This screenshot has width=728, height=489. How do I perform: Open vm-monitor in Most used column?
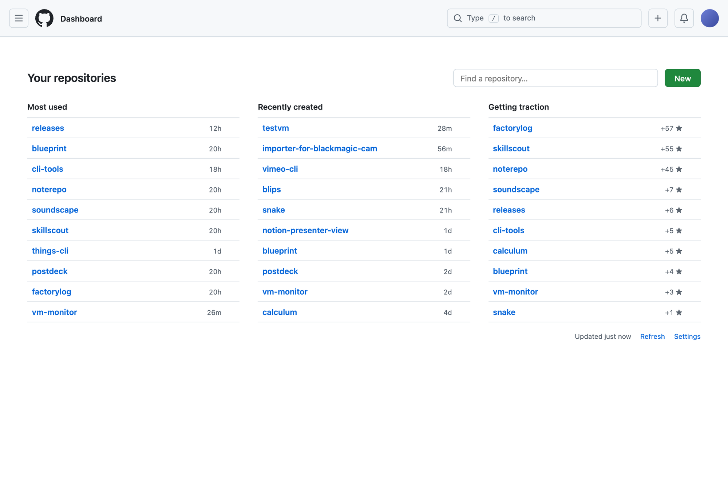tap(54, 312)
